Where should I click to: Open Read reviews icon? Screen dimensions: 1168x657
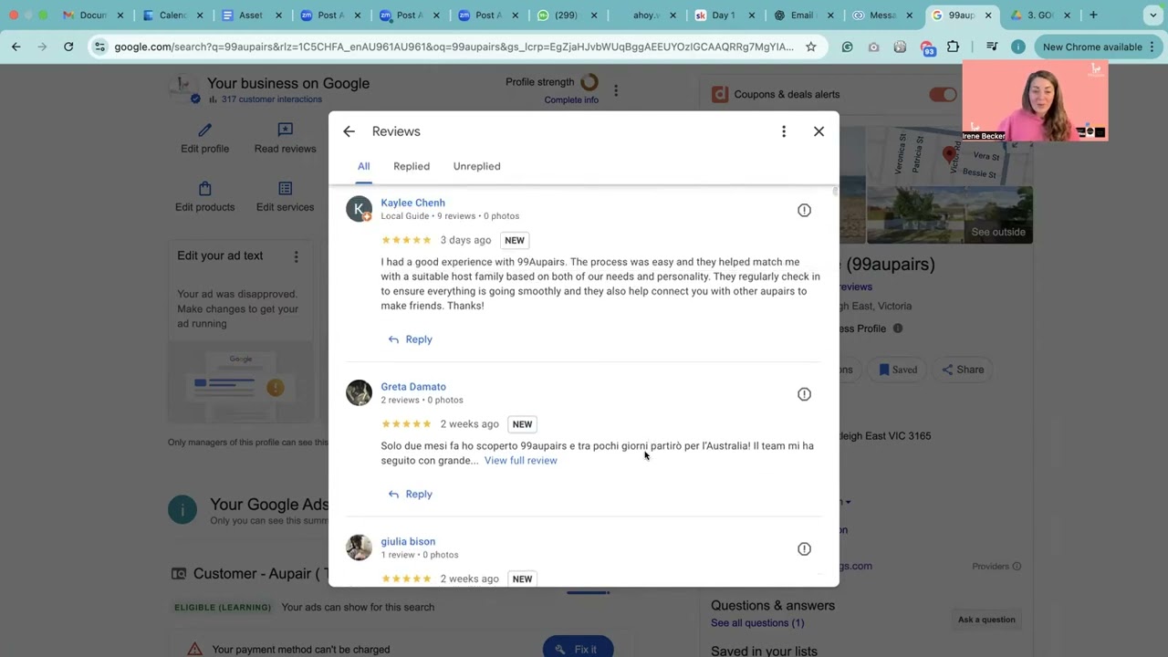coord(285,130)
